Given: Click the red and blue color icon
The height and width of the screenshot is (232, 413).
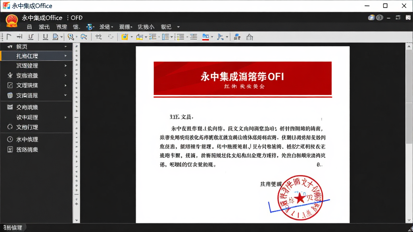Looking at the screenshot, I should (206, 37).
